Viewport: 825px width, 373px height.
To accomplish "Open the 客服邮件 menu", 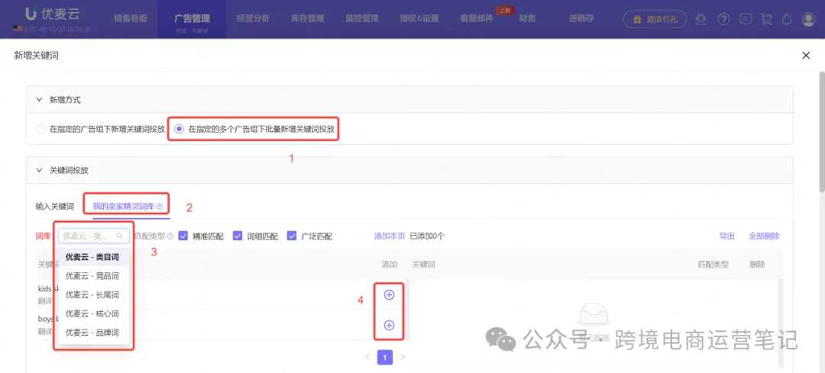I will tap(477, 19).
